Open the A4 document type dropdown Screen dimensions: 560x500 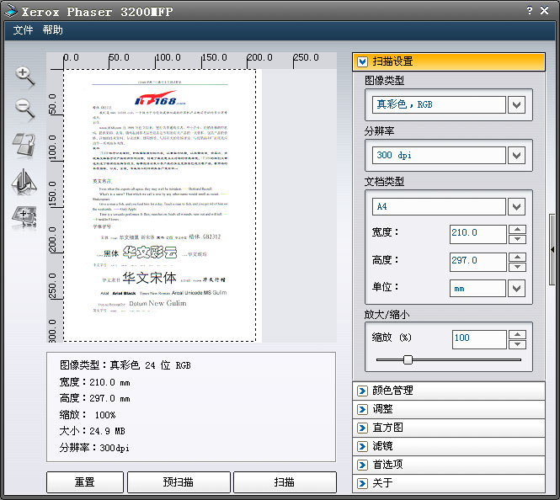[x=517, y=206]
